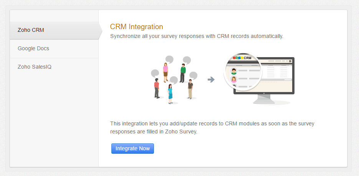This screenshot has width=359, height=176.
Task: Click the man in brown shirt figure
Action: click(x=190, y=89)
